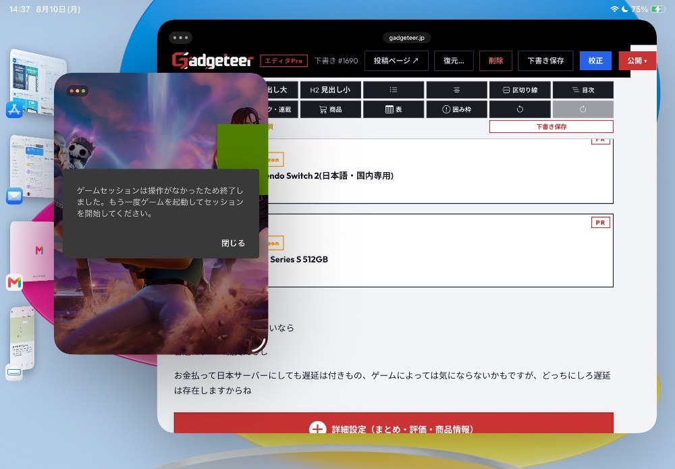Click the 復元... button
The image size is (675, 469).
coord(454,61)
